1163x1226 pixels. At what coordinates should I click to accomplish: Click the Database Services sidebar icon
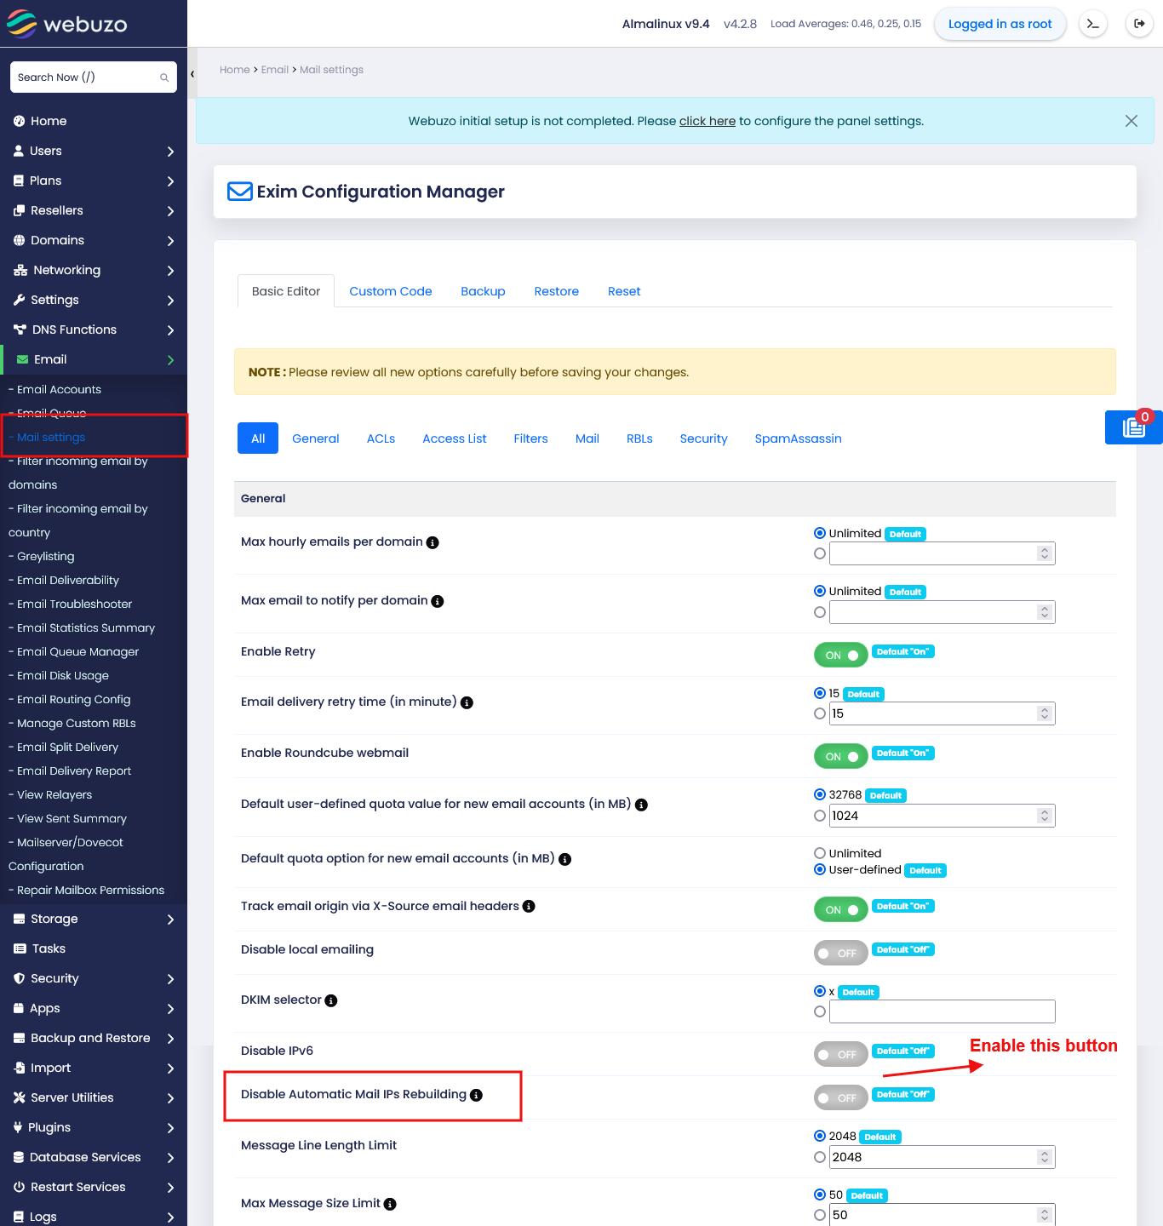[19, 1157]
